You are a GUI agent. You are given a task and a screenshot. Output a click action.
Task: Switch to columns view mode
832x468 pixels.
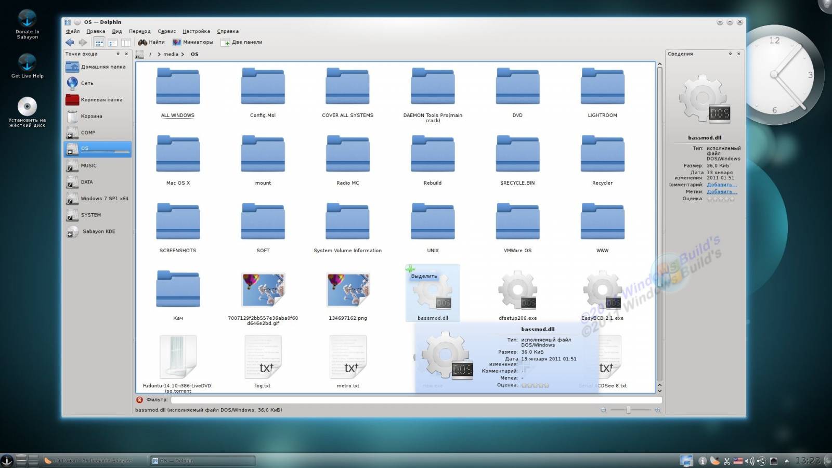tap(126, 43)
